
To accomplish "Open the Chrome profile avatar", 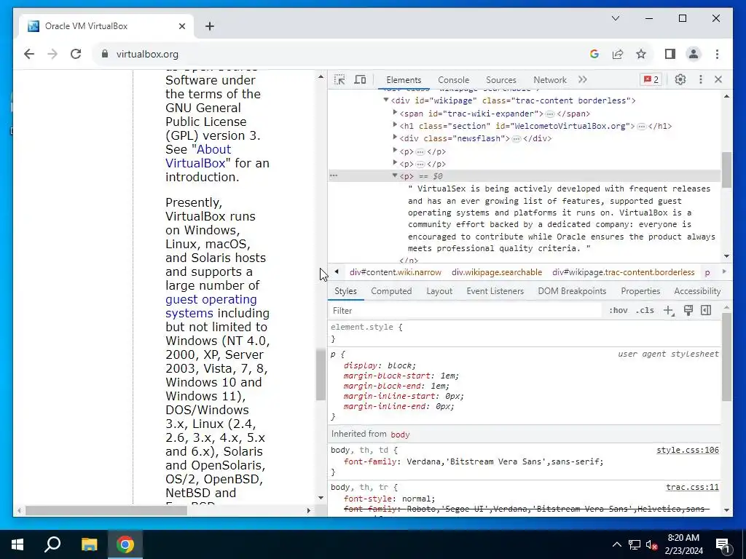I will click(694, 54).
